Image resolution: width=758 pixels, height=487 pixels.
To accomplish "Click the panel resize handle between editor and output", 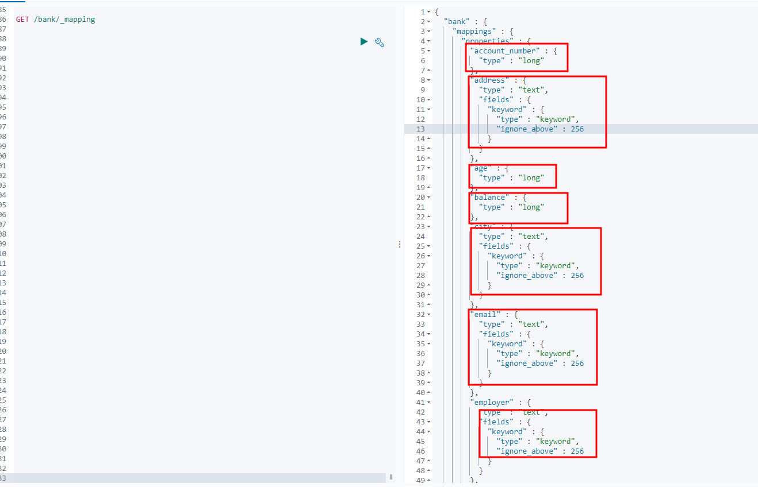I will pos(400,244).
